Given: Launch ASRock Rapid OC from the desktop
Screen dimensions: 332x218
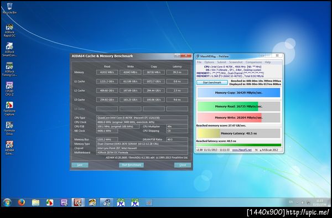Looking at the screenshot, I should 9,30.
